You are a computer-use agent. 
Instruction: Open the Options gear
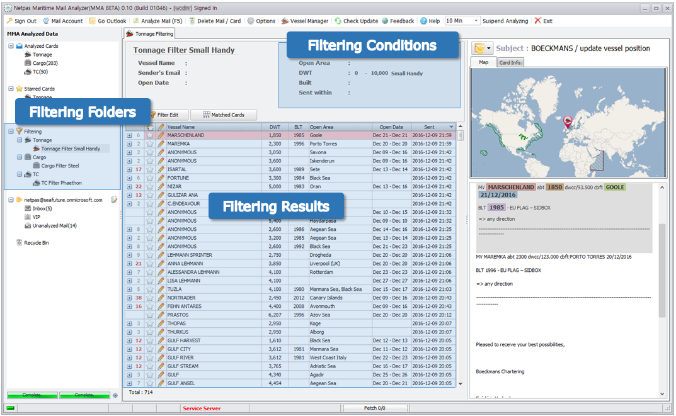(261, 21)
